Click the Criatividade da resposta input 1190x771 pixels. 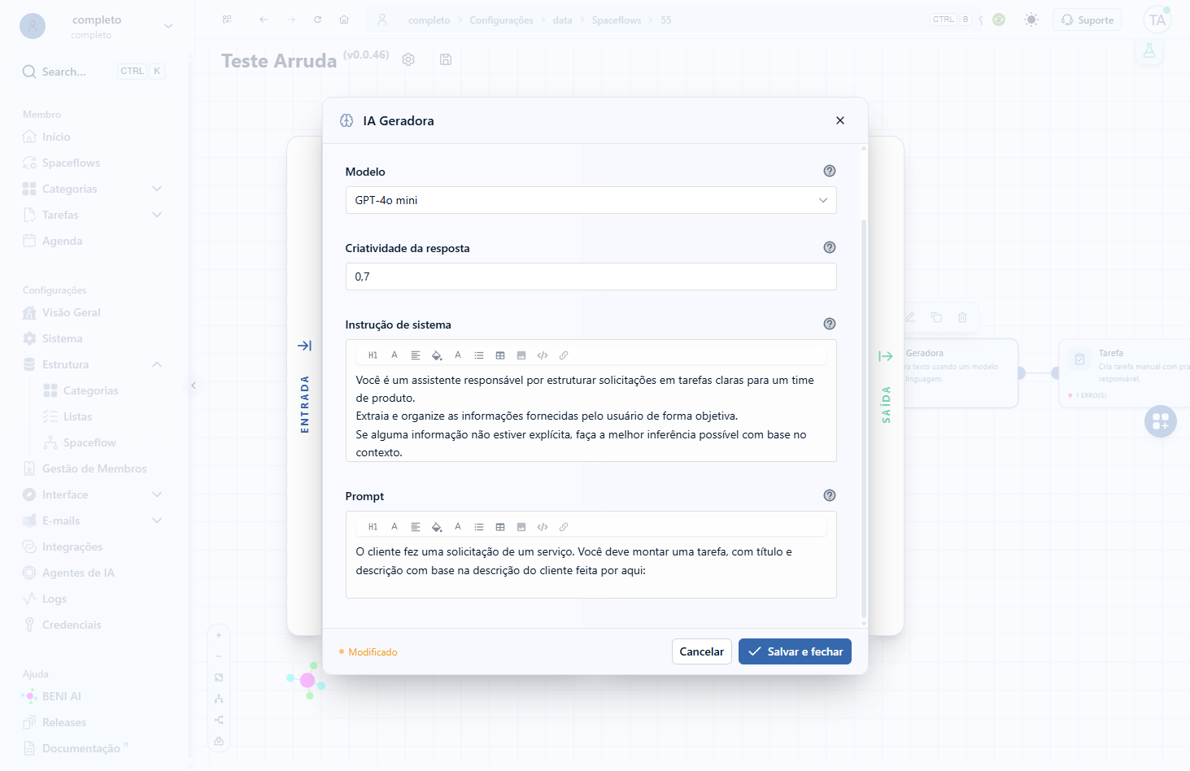pos(591,277)
